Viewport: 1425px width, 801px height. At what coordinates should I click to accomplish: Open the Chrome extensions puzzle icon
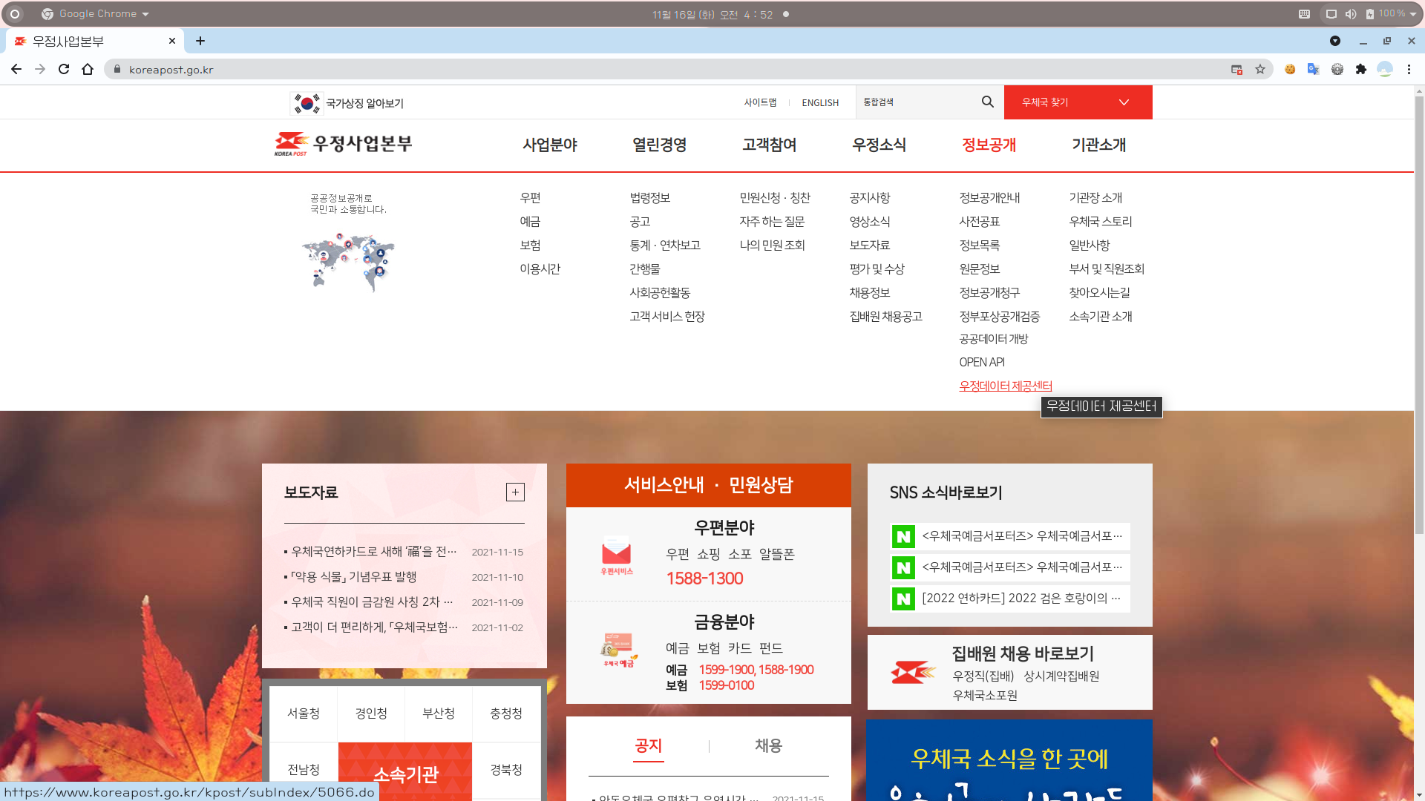pos(1361,69)
